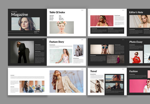Viewport: 150px width, 104px height.
Task: Select the students with laptops photo
Action: (x=32, y=87)
